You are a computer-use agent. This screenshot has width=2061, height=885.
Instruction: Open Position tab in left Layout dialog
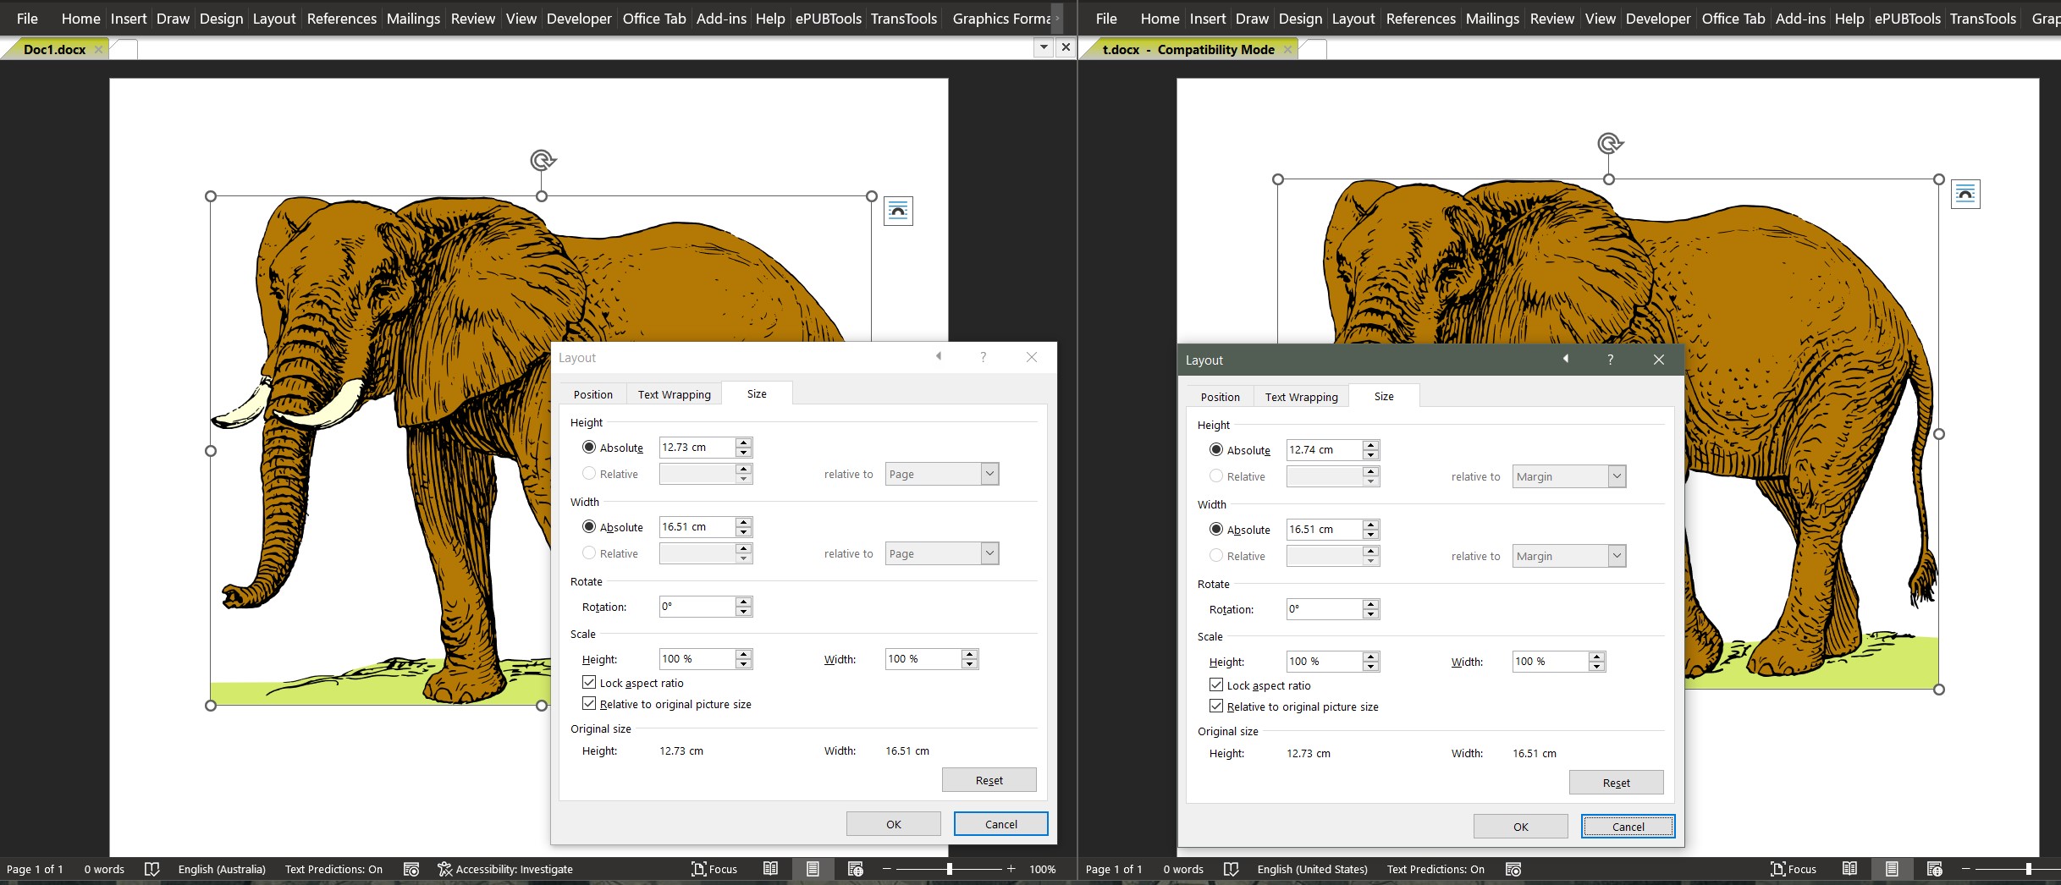592,394
